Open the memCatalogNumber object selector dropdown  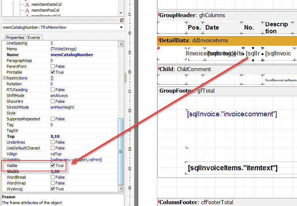(x=121, y=27)
